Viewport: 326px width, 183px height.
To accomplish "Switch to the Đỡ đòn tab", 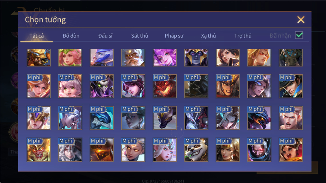I will (71, 36).
